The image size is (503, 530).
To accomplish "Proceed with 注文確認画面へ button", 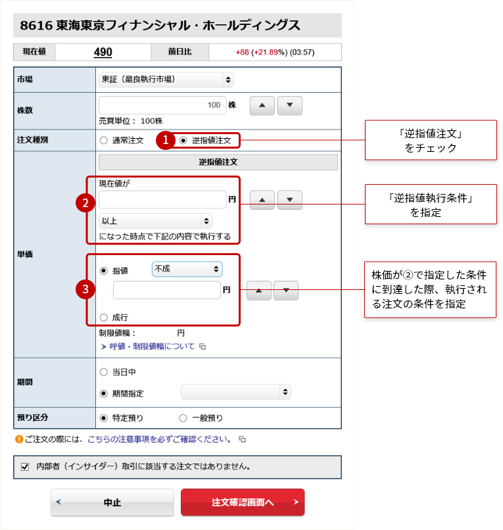I will (243, 502).
